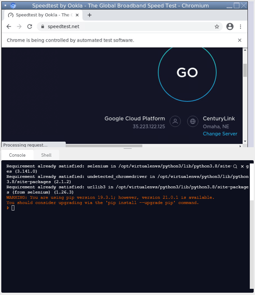Switch to the Console tab
The image size is (255, 295).
click(17, 155)
